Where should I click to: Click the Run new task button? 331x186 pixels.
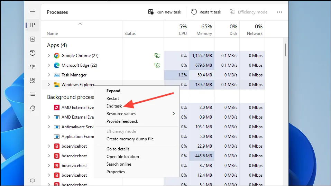[165, 12]
